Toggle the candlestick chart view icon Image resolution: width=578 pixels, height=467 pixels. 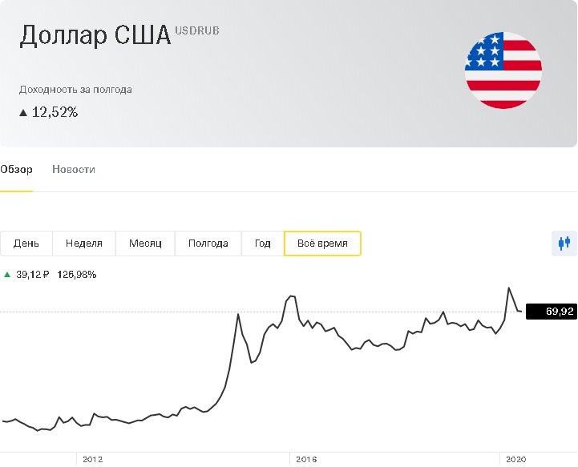564,244
